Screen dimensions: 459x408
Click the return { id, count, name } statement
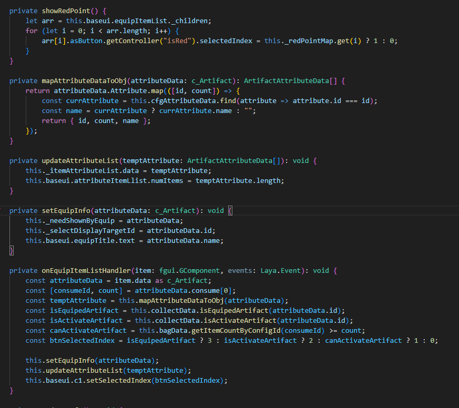pyautogui.click(x=96, y=120)
